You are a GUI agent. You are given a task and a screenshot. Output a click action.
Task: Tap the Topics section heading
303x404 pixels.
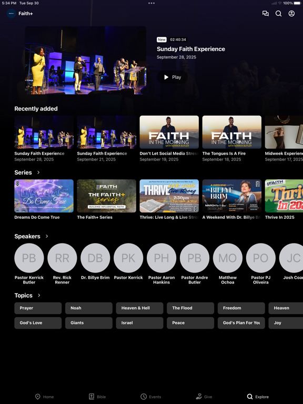point(24,295)
